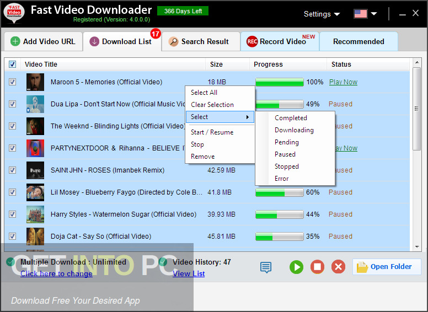Click the 'Click here to change' link
Viewport: 428px width, 312px height.
tap(56, 273)
